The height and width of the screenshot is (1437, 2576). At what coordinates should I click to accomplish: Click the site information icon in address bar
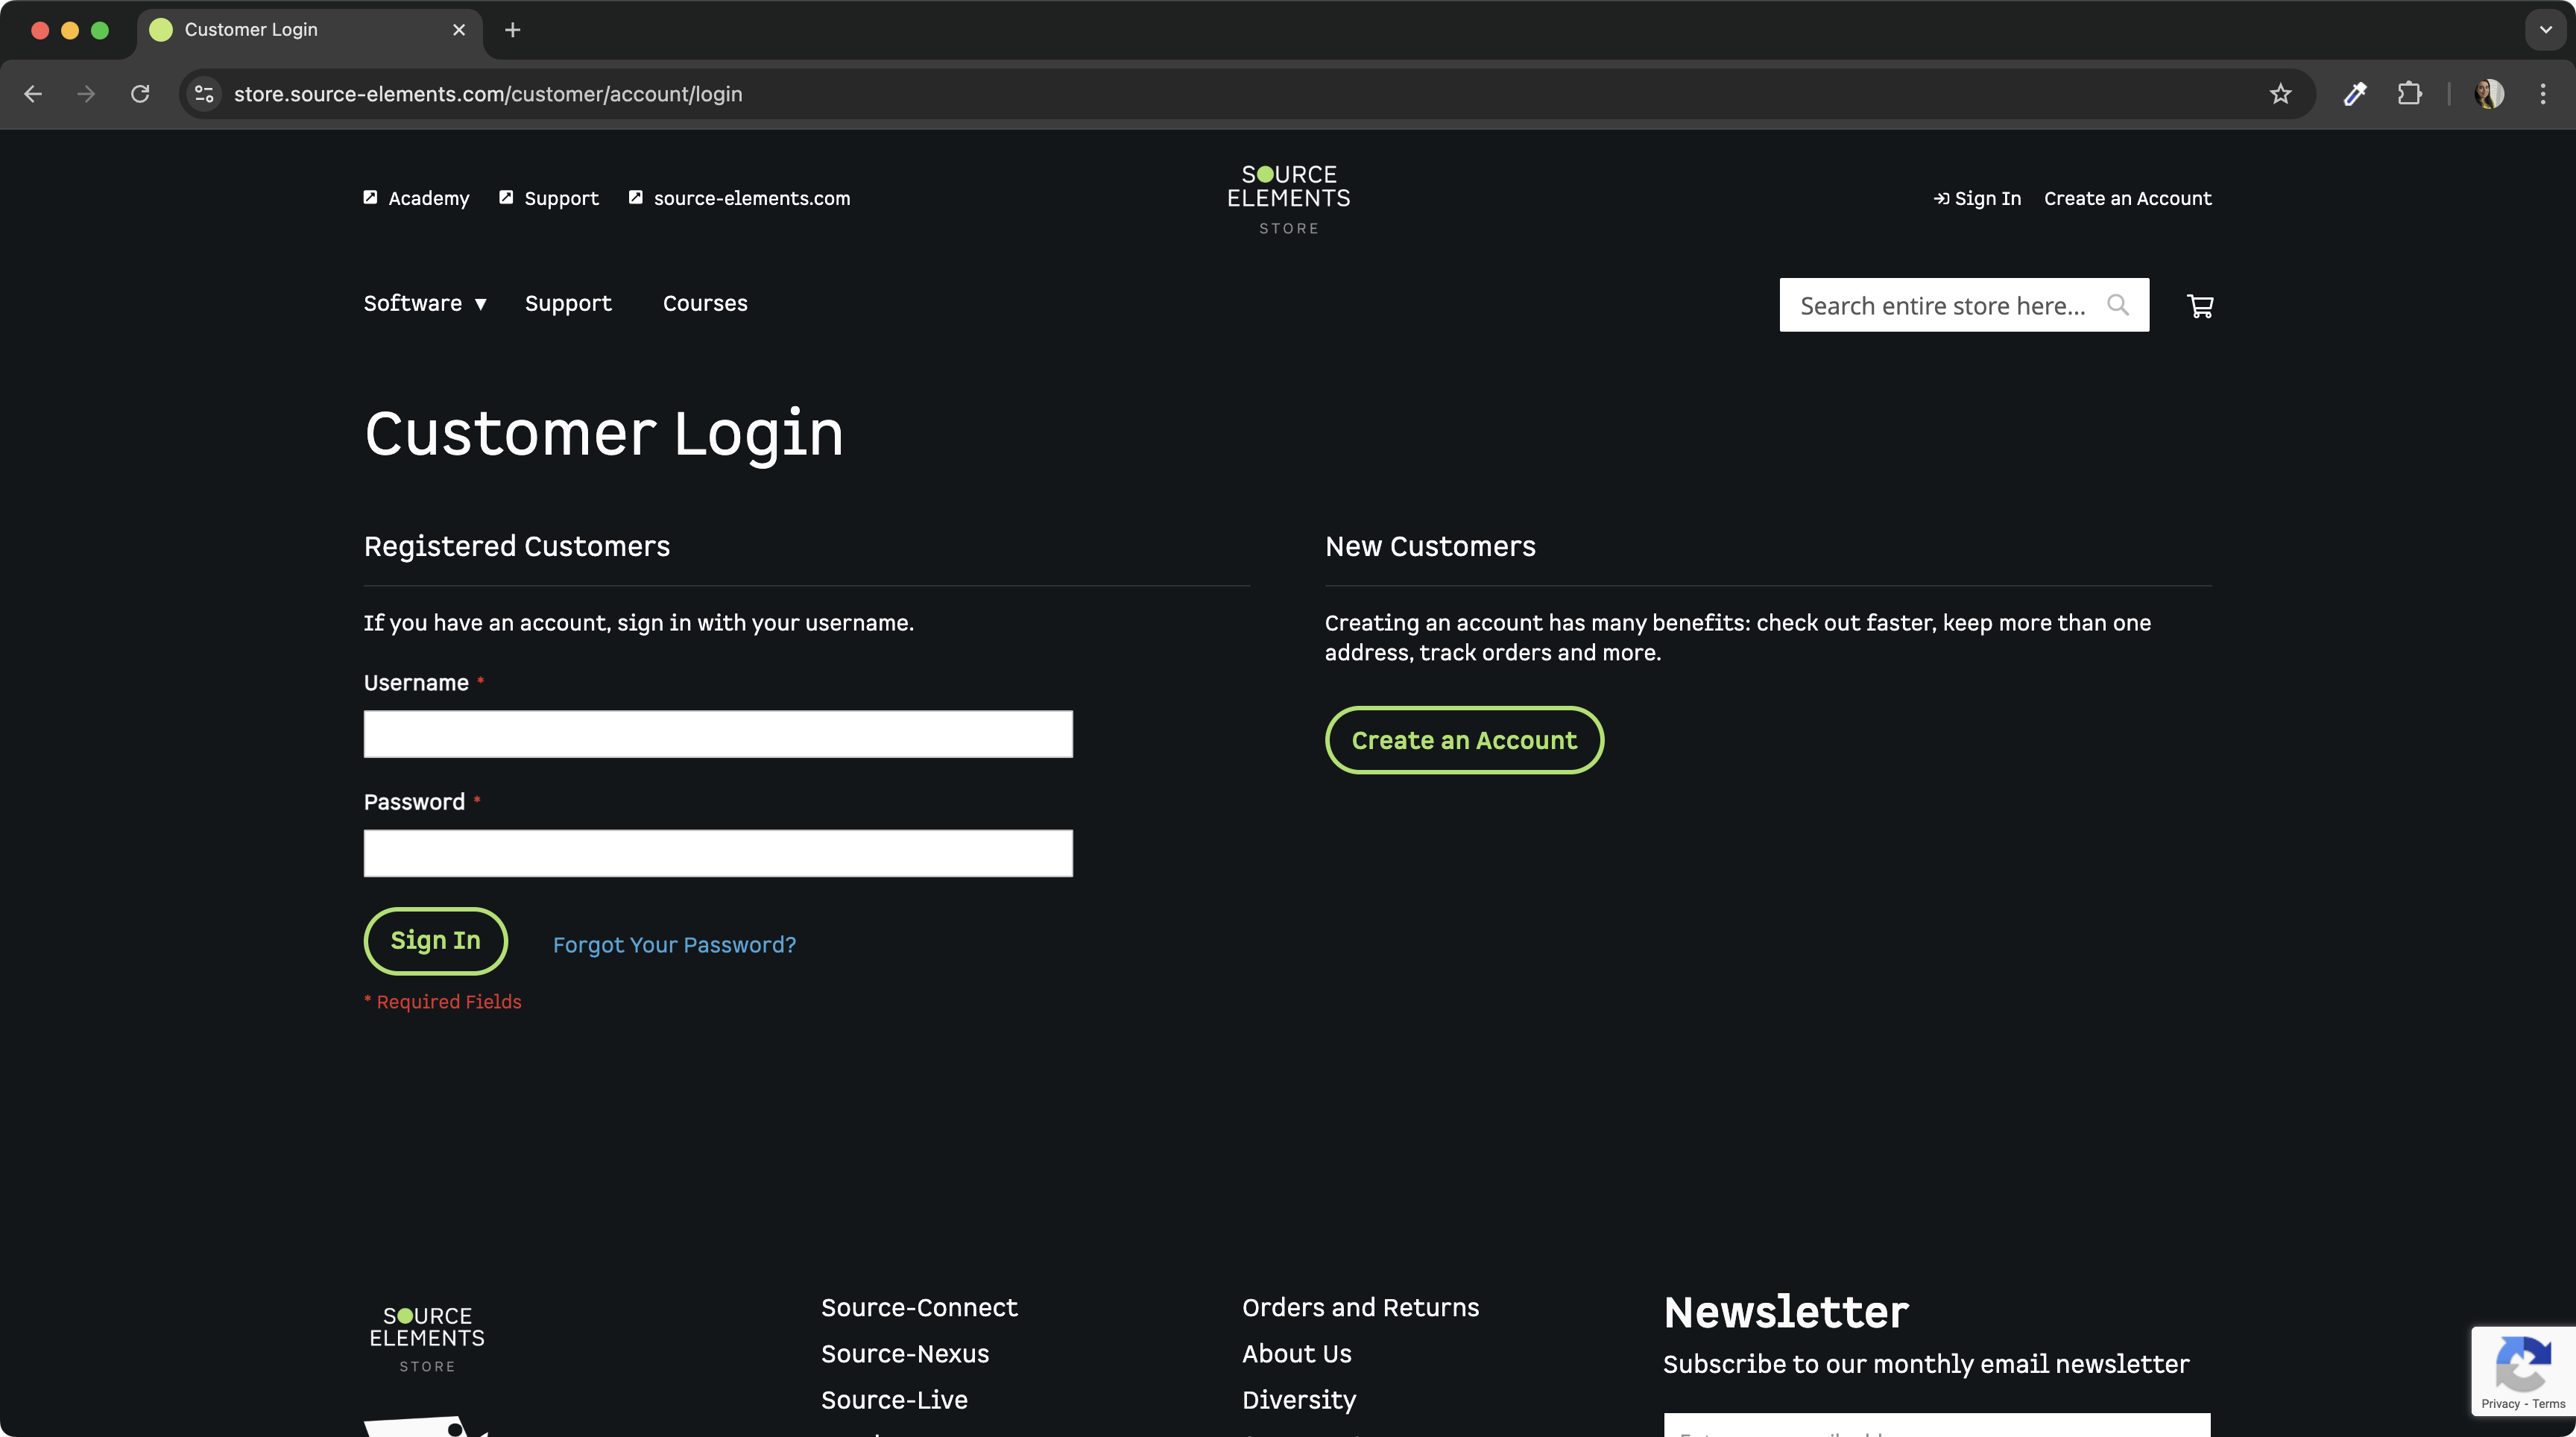pos(204,94)
